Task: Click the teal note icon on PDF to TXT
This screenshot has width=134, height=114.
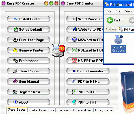Action: 74,102
